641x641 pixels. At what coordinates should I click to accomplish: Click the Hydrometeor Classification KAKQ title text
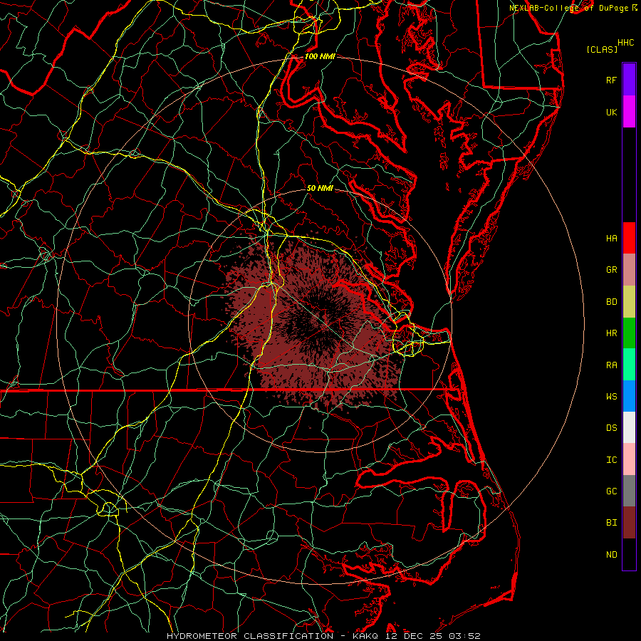323,636
